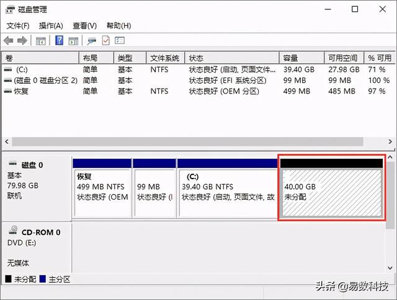Open the 文件(F) menu
This screenshot has height=300, width=397.
[18, 25]
